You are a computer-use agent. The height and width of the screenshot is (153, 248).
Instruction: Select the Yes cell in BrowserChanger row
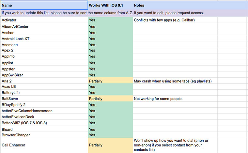(110, 135)
